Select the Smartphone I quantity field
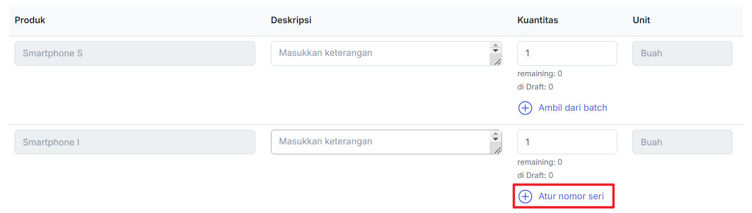This screenshot has width=752, height=213. 567,142
